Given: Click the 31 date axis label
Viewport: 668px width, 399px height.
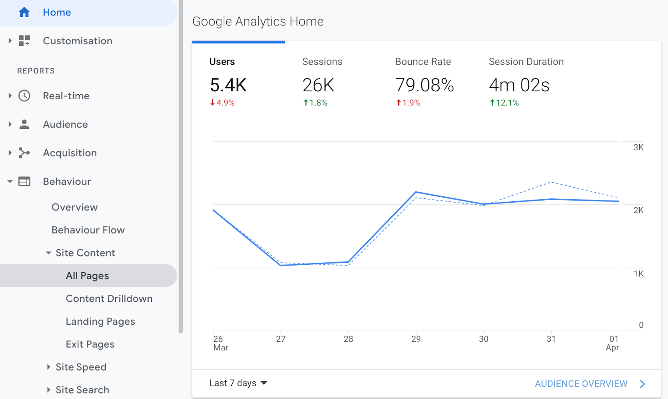Looking at the screenshot, I should coord(551,339).
